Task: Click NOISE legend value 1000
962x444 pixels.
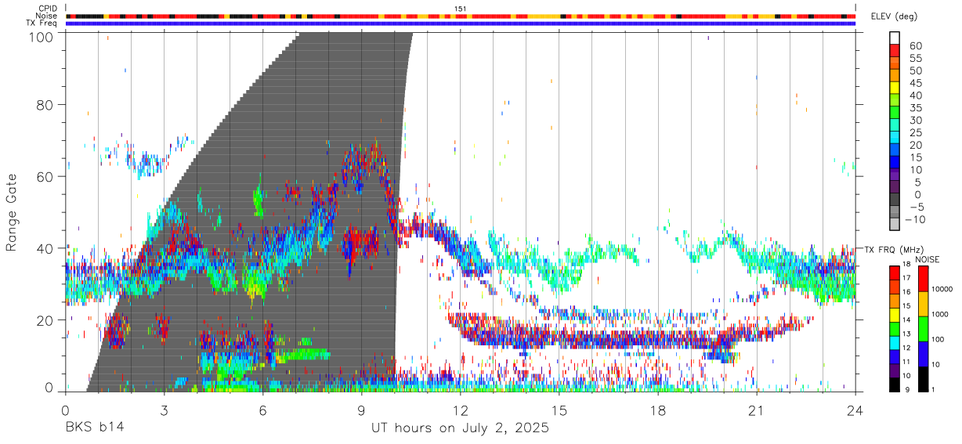Action: click(941, 314)
